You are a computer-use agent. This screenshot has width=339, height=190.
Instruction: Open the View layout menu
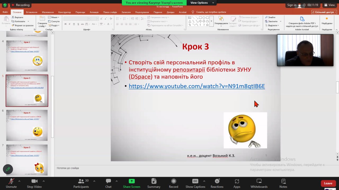coord(329,5)
